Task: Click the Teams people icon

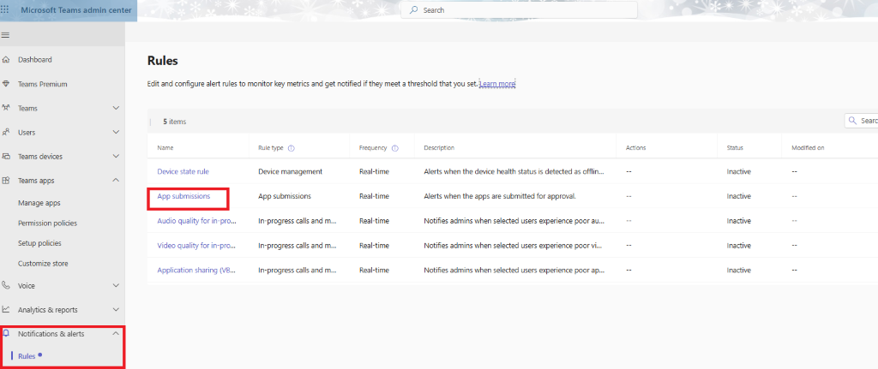Action: pyautogui.click(x=6, y=108)
